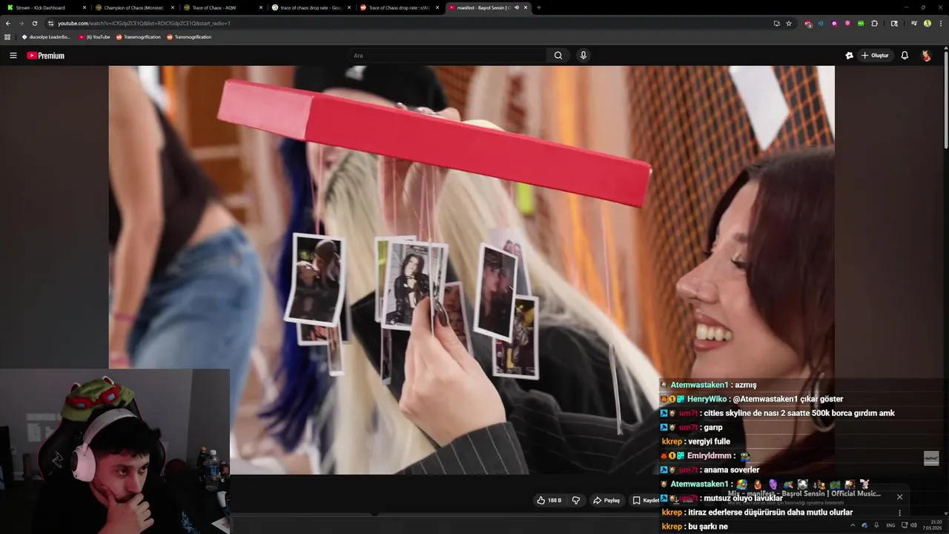
Task: Reload the YouTube page
Action: click(x=34, y=23)
